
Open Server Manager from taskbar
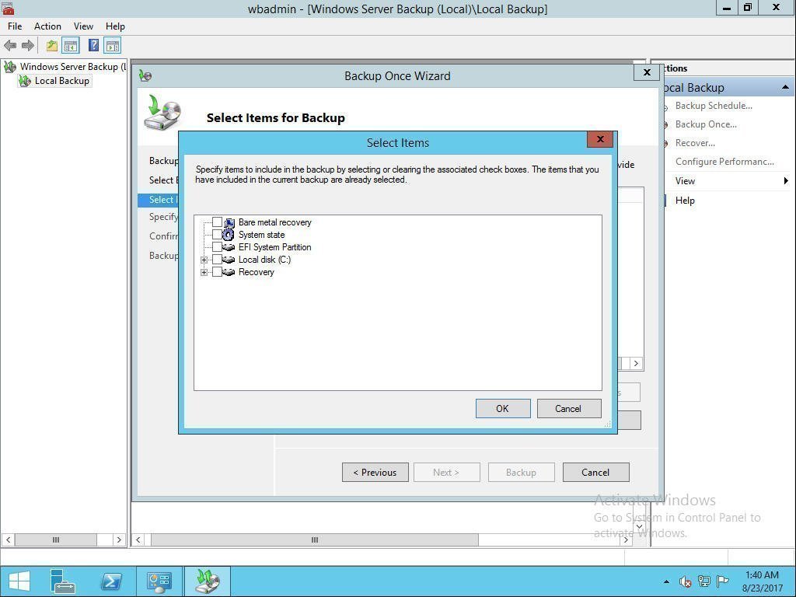point(63,581)
